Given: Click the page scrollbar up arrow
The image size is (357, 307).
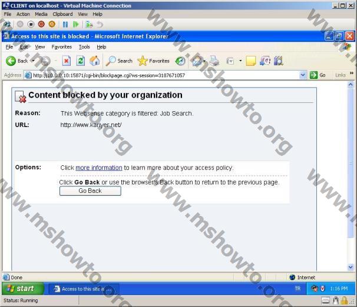Looking at the screenshot, I should [x=351, y=85].
